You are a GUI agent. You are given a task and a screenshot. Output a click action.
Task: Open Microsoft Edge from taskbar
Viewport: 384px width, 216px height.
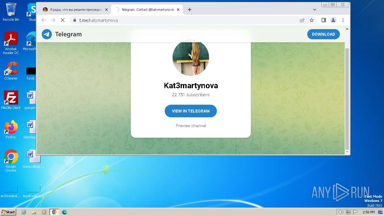pyautogui.click(x=64, y=212)
